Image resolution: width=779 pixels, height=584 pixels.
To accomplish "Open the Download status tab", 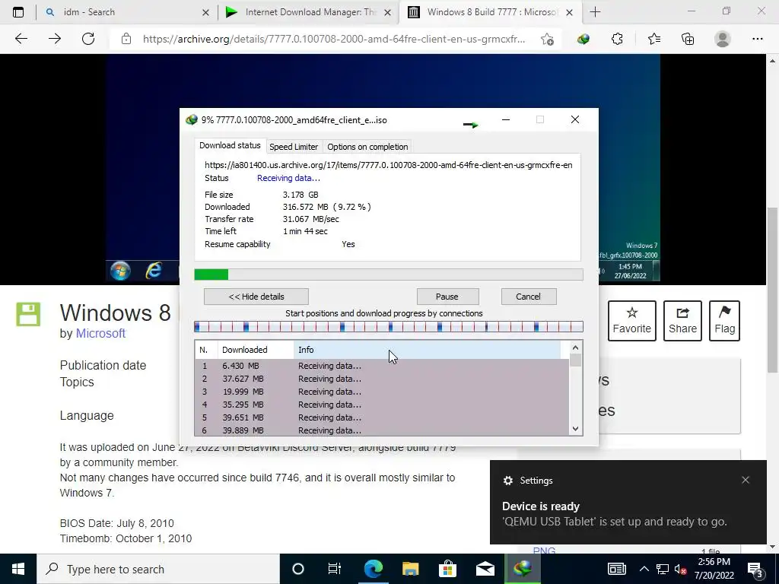I will pos(230,145).
